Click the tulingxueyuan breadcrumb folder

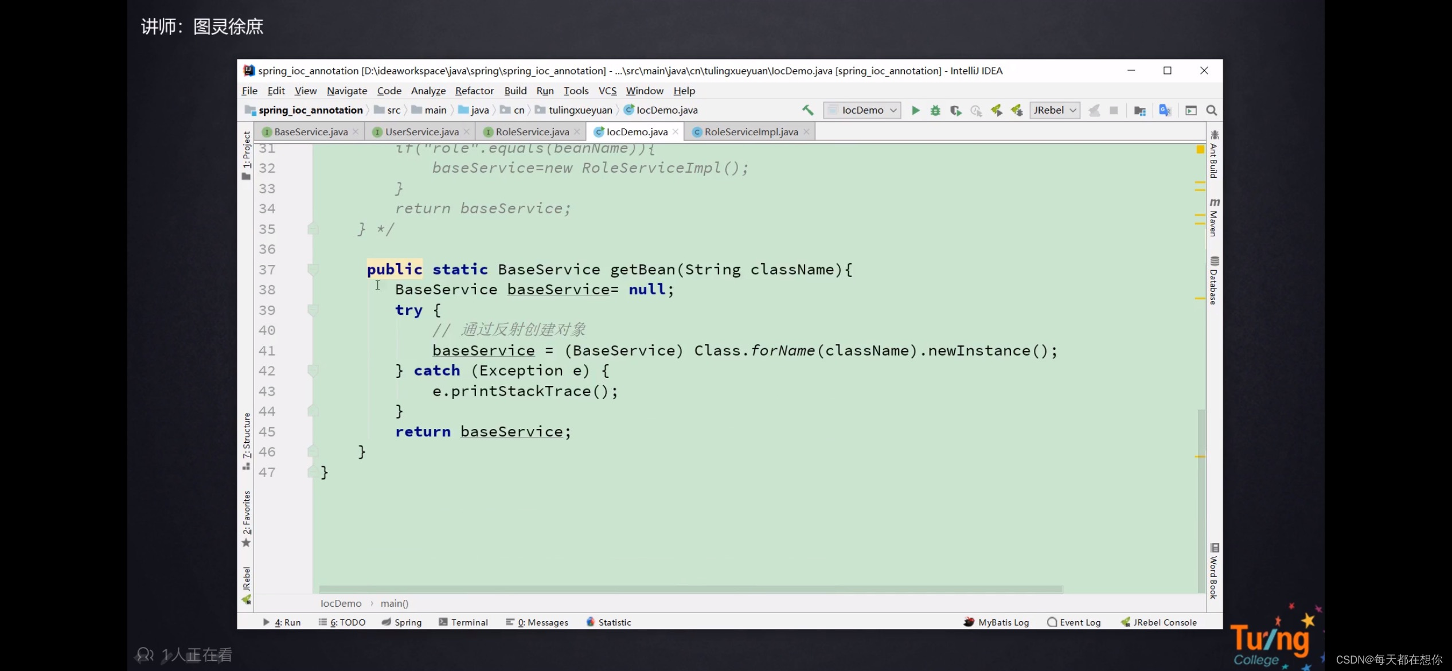pos(574,110)
